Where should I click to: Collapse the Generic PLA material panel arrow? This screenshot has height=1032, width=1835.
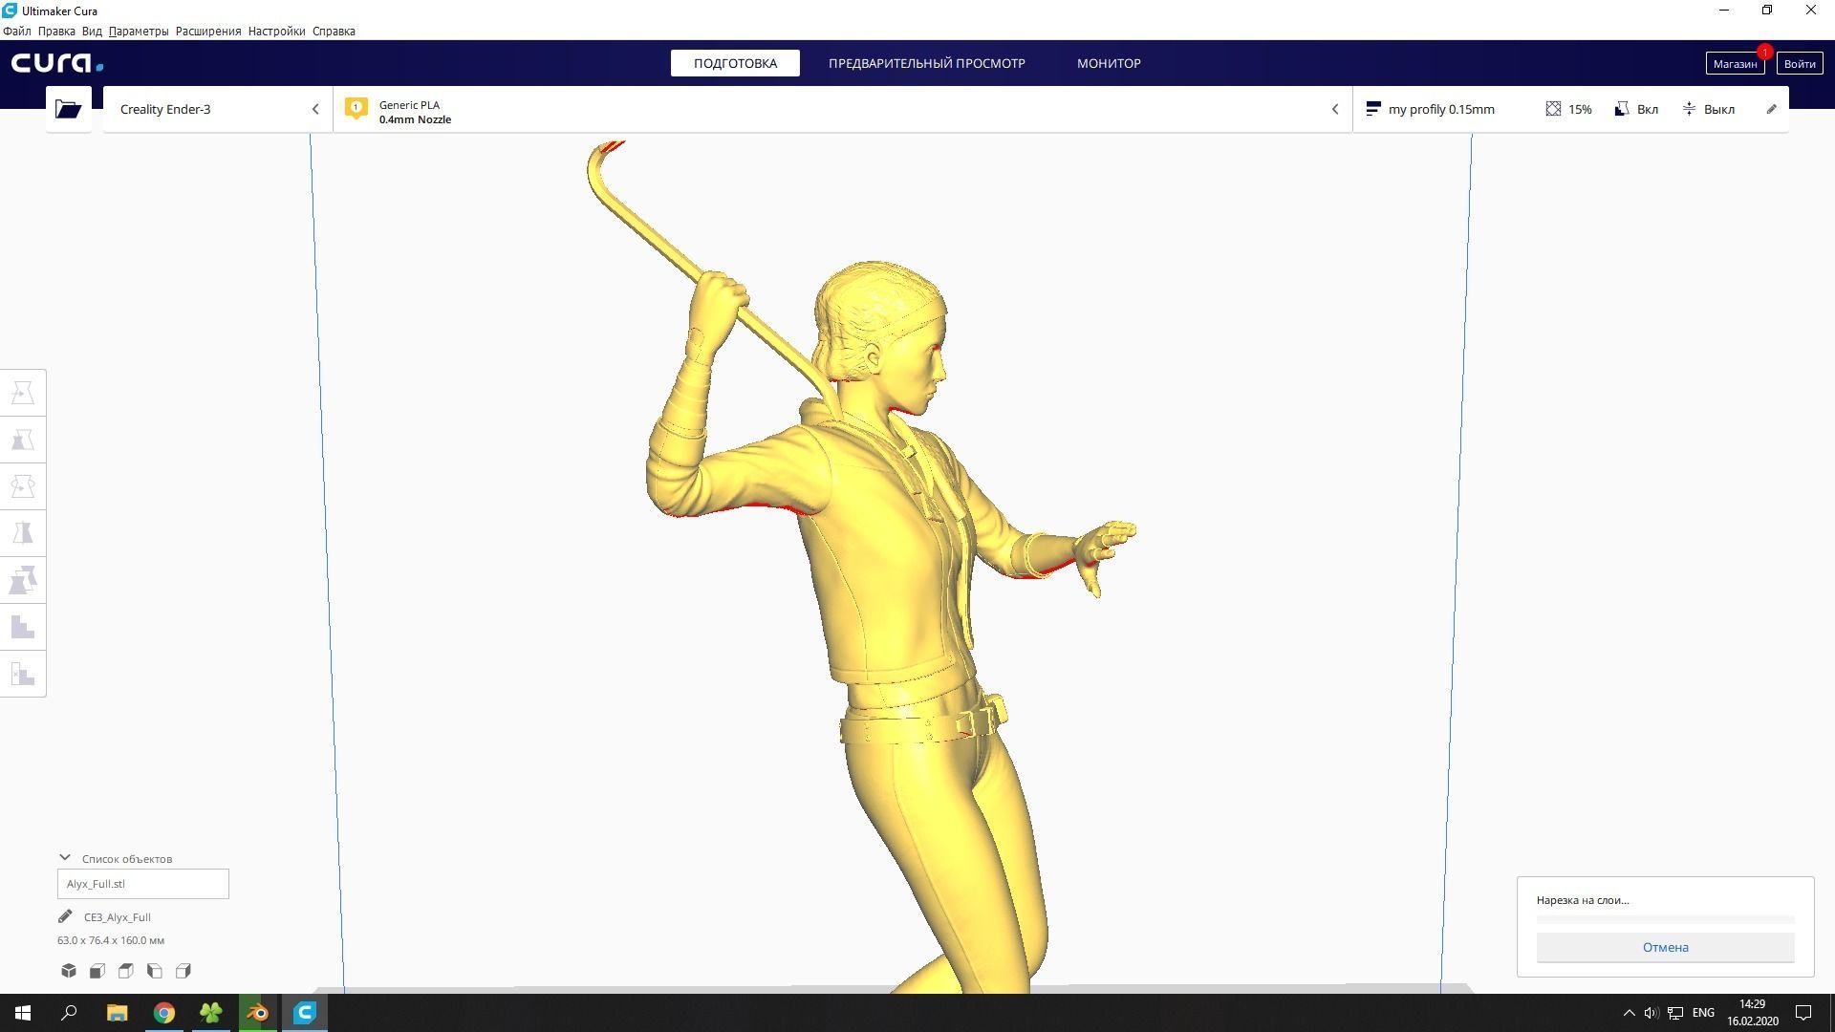(1335, 109)
